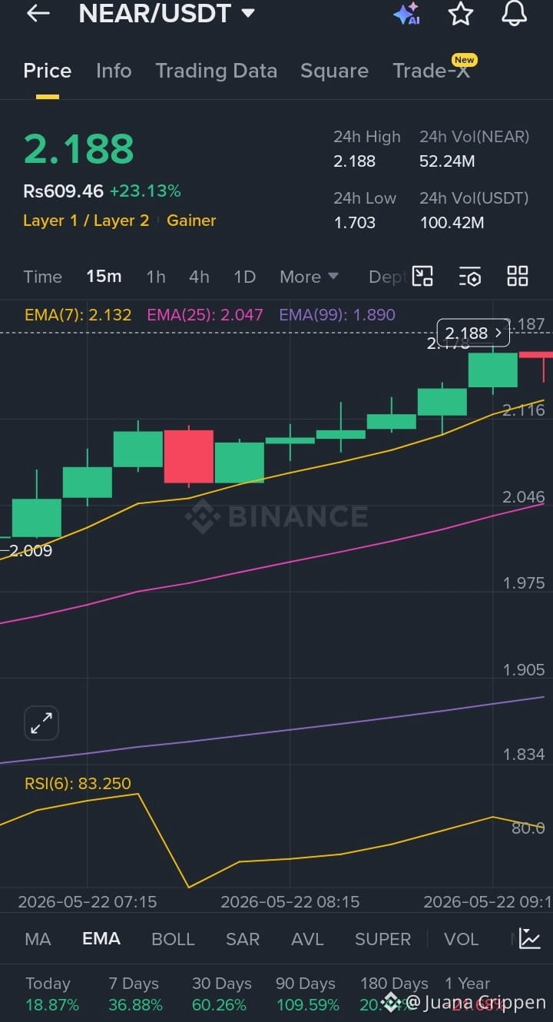Screen dimensions: 553x1022
Task: Tap the Today 18.87% performance
Action: point(52,994)
